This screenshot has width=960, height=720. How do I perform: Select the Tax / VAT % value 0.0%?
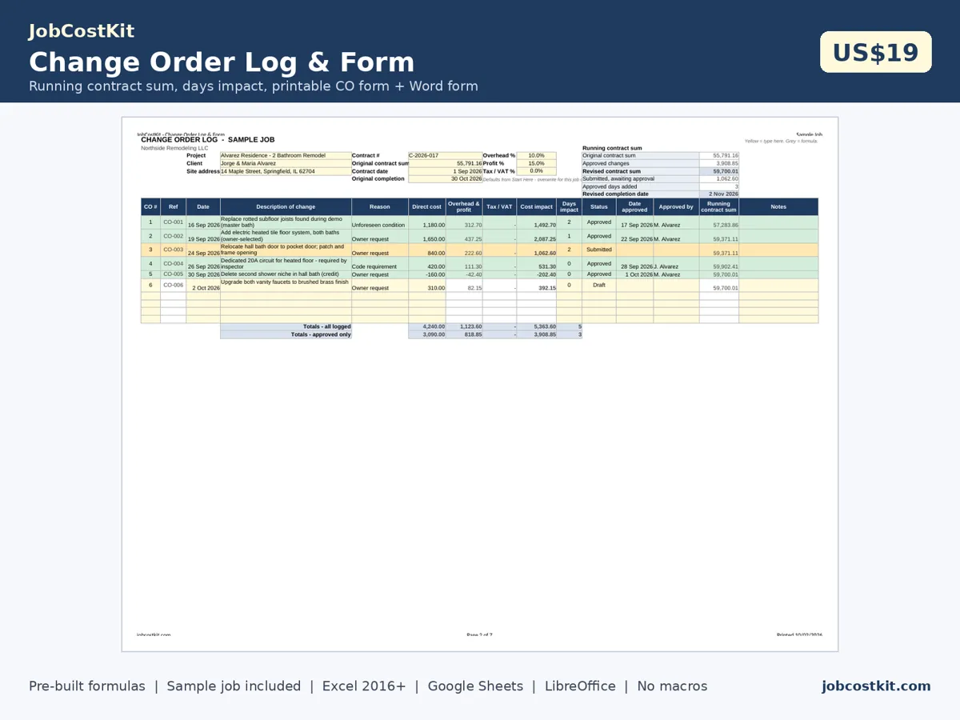pyautogui.click(x=536, y=171)
